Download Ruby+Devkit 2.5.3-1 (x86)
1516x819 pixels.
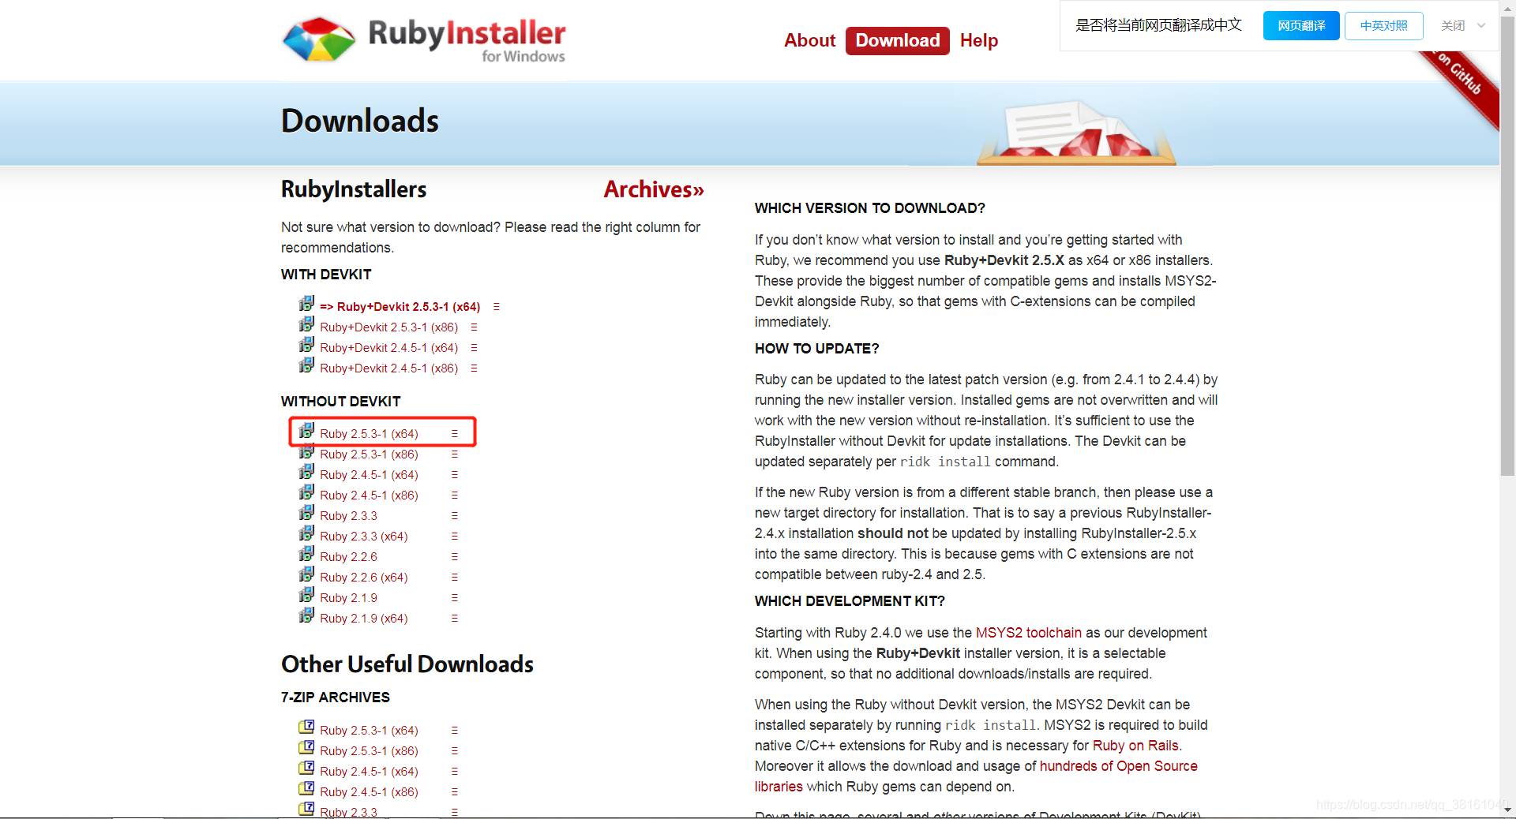(389, 327)
